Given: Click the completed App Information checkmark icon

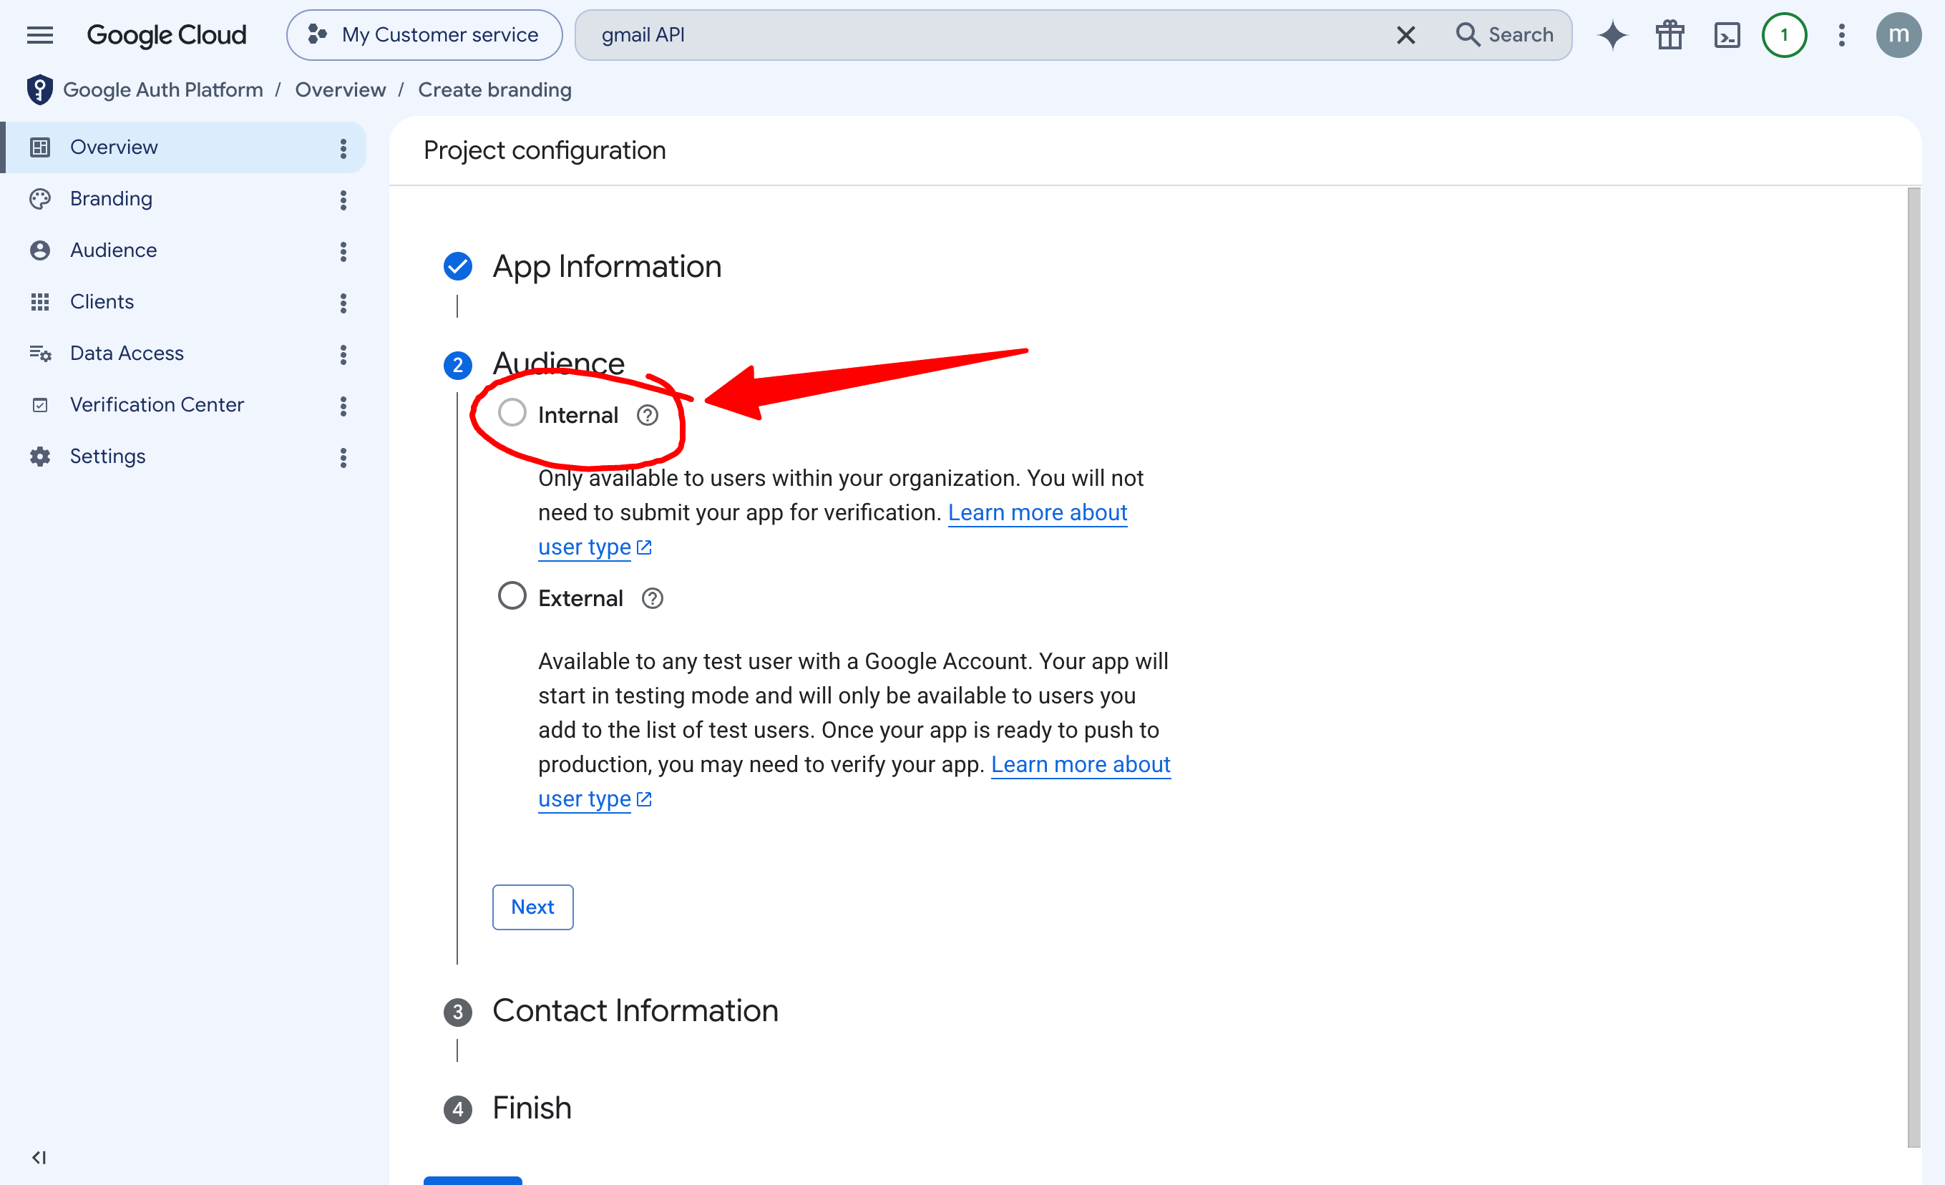Looking at the screenshot, I should point(457,266).
